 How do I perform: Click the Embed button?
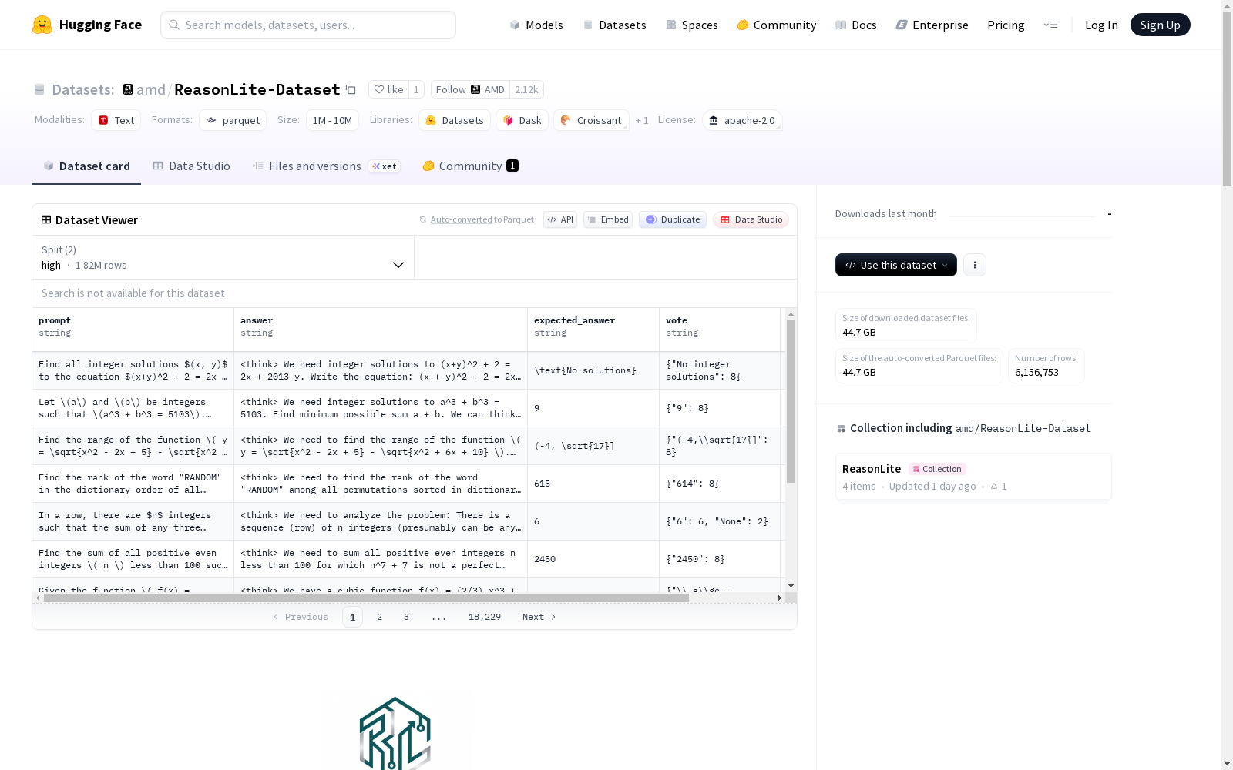[608, 219]
